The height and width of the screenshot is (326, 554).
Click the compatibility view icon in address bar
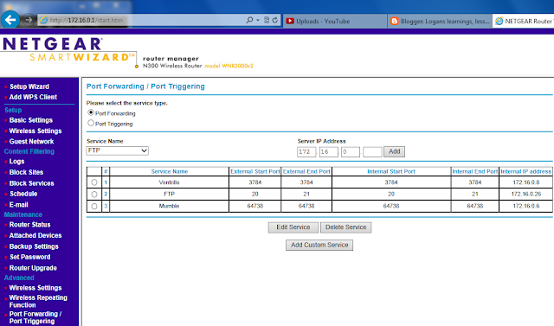(267, 21)
